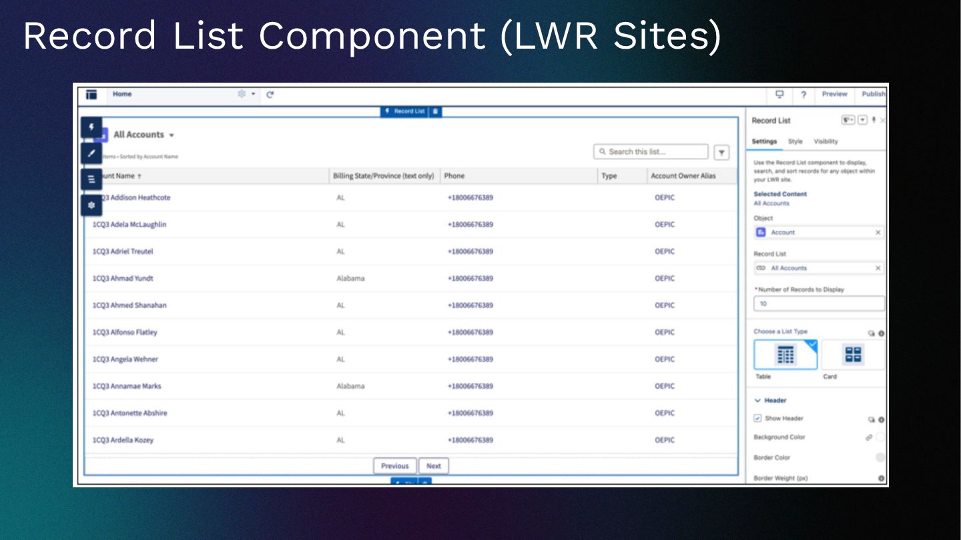Click the Search this list field
The image size is (961, 540).
pyautogui.click(x=651, y=152)
